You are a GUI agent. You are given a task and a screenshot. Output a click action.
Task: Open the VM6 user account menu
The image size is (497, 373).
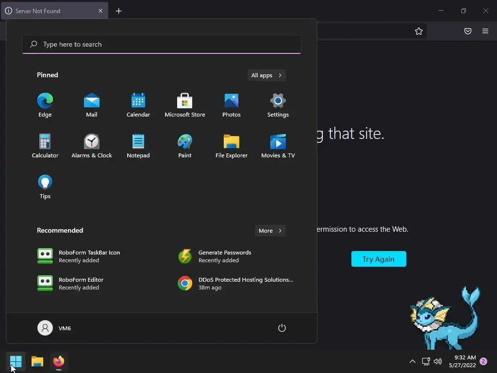point(54,328)
